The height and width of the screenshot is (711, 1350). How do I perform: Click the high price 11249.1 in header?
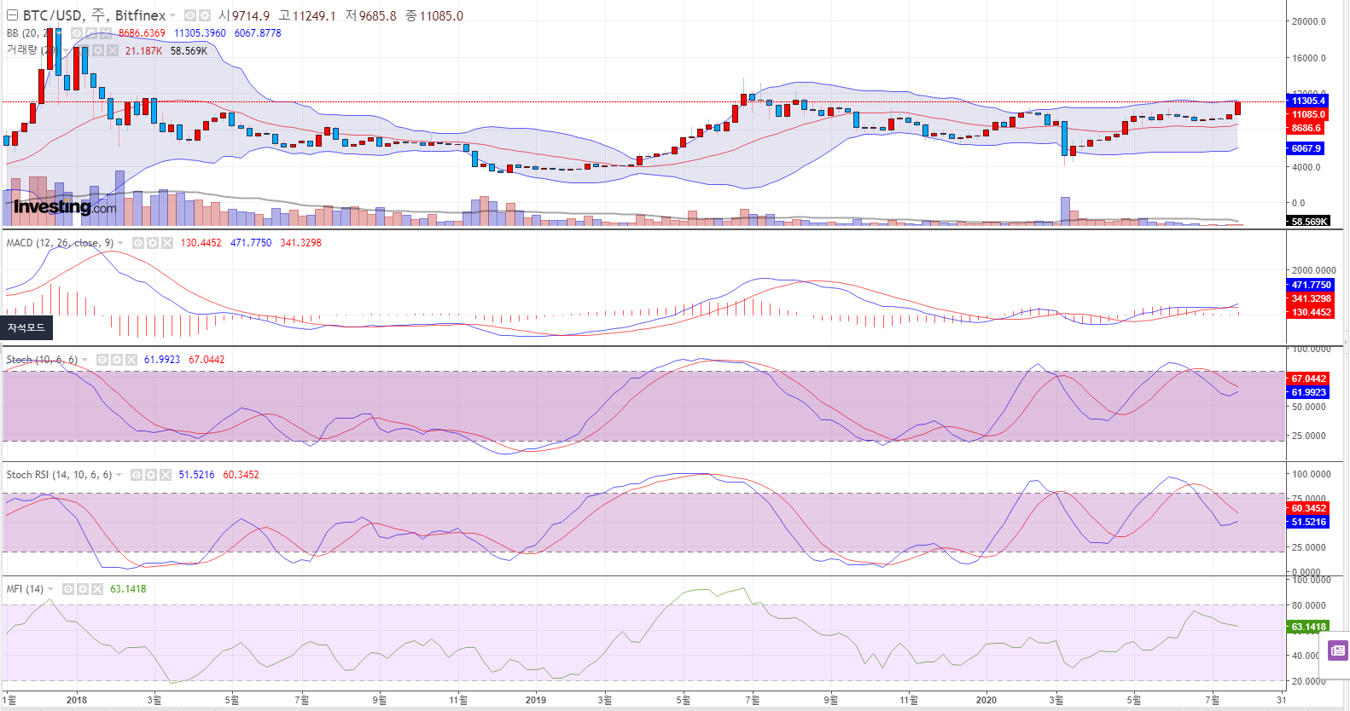[314, 16]
